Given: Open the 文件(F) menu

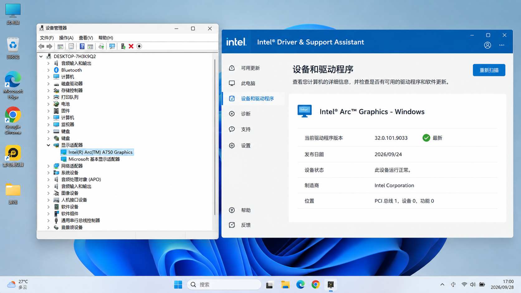Looking at the screenshot, I should [47, 38].
